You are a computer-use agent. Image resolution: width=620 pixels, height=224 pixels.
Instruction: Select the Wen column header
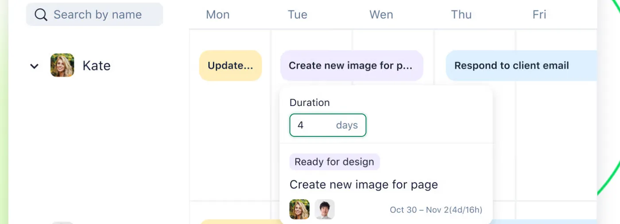[x=381, y=15]
